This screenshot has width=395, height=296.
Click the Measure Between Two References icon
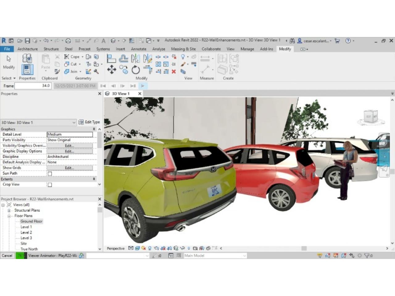pyautogui.click(x=205, y=58)
